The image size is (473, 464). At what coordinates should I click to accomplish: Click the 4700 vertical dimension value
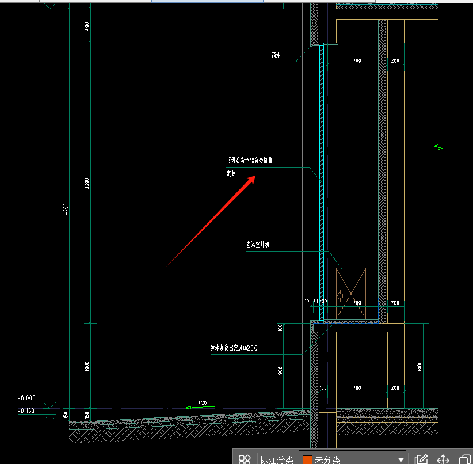pyautogui.click(x=66, y=209)
